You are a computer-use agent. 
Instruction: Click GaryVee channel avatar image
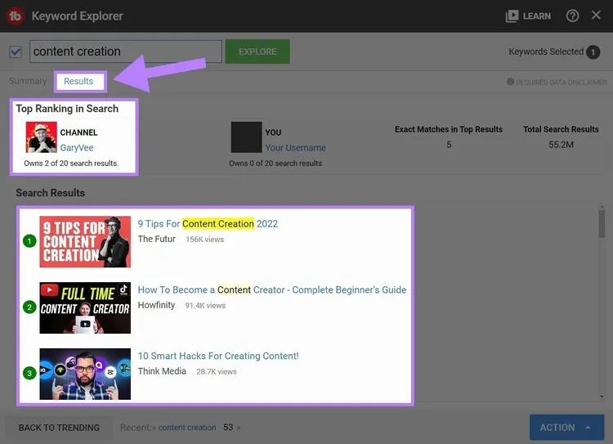(42, 137)
